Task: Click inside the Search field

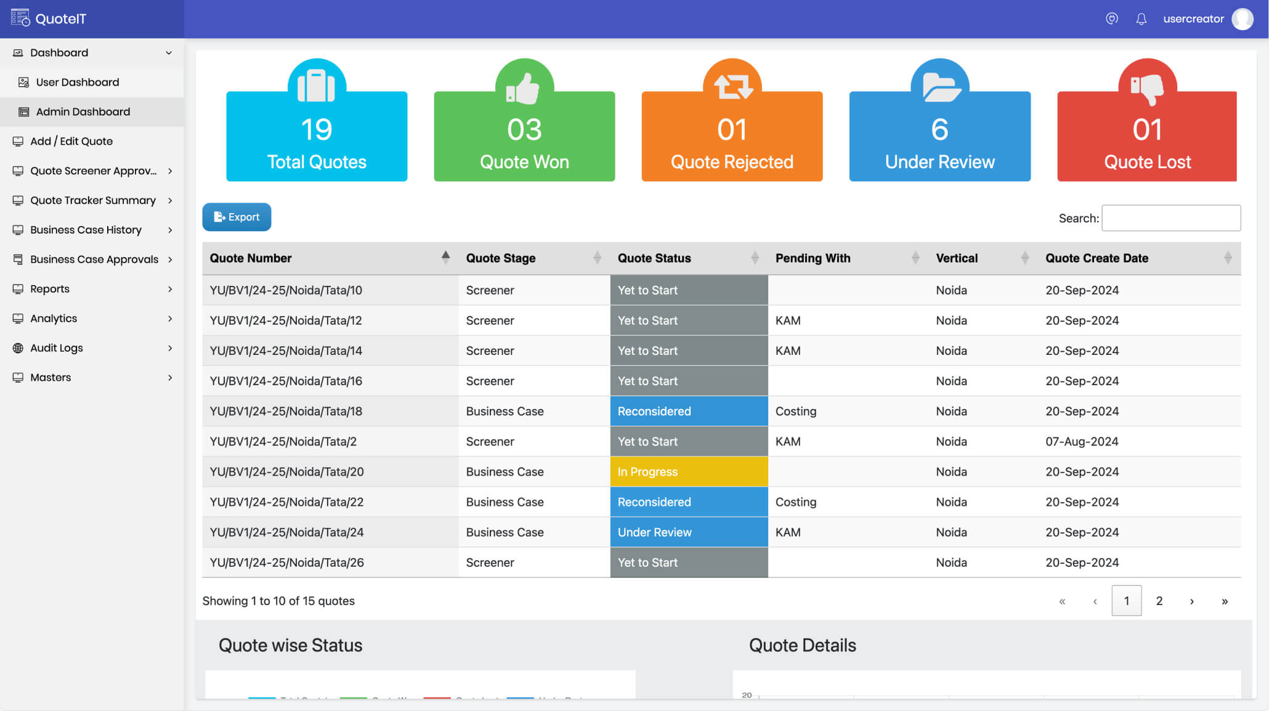Action: point(1171,217)
